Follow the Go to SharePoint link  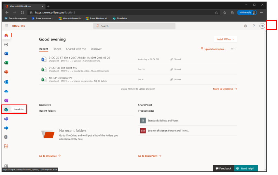pyautogui.click(x=149, y=156)
